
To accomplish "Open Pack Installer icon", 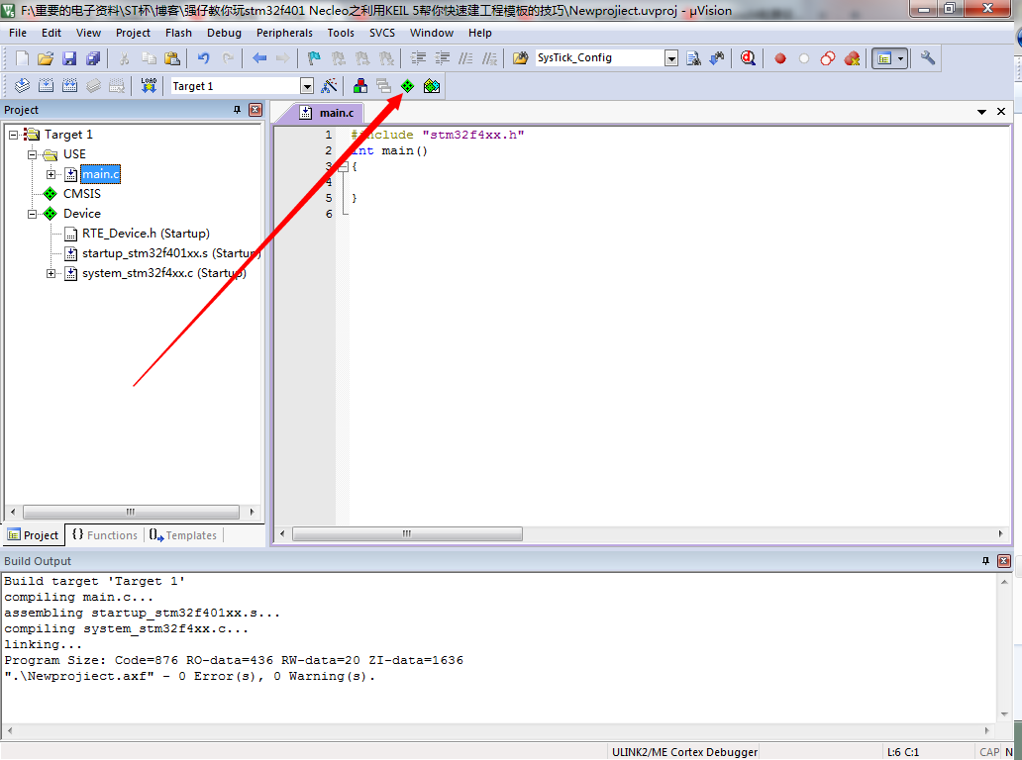I will [432, 86].
